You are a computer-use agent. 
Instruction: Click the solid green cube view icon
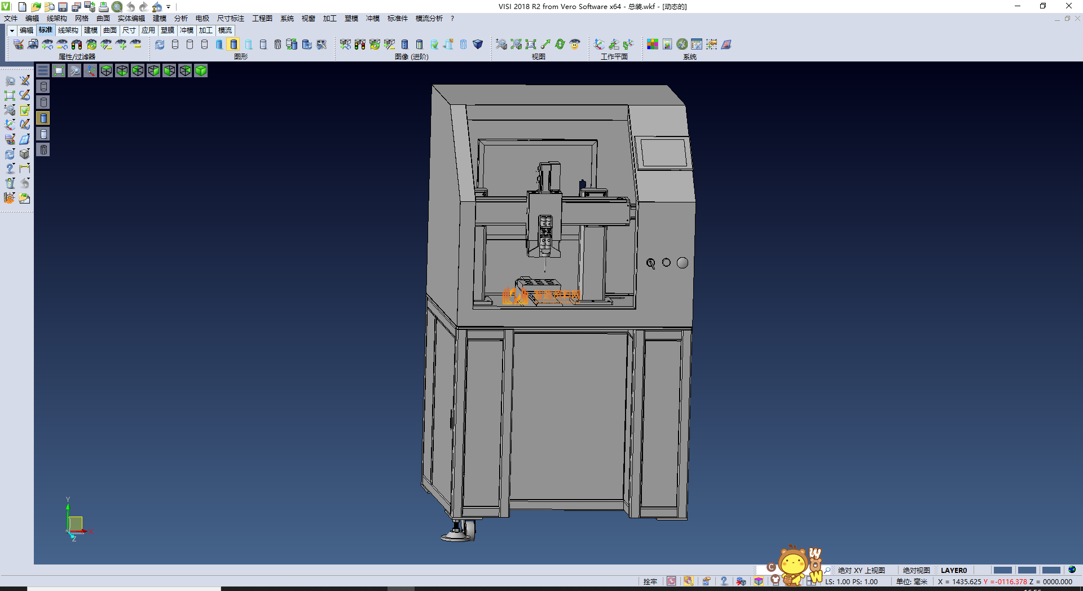click(201, 70)
